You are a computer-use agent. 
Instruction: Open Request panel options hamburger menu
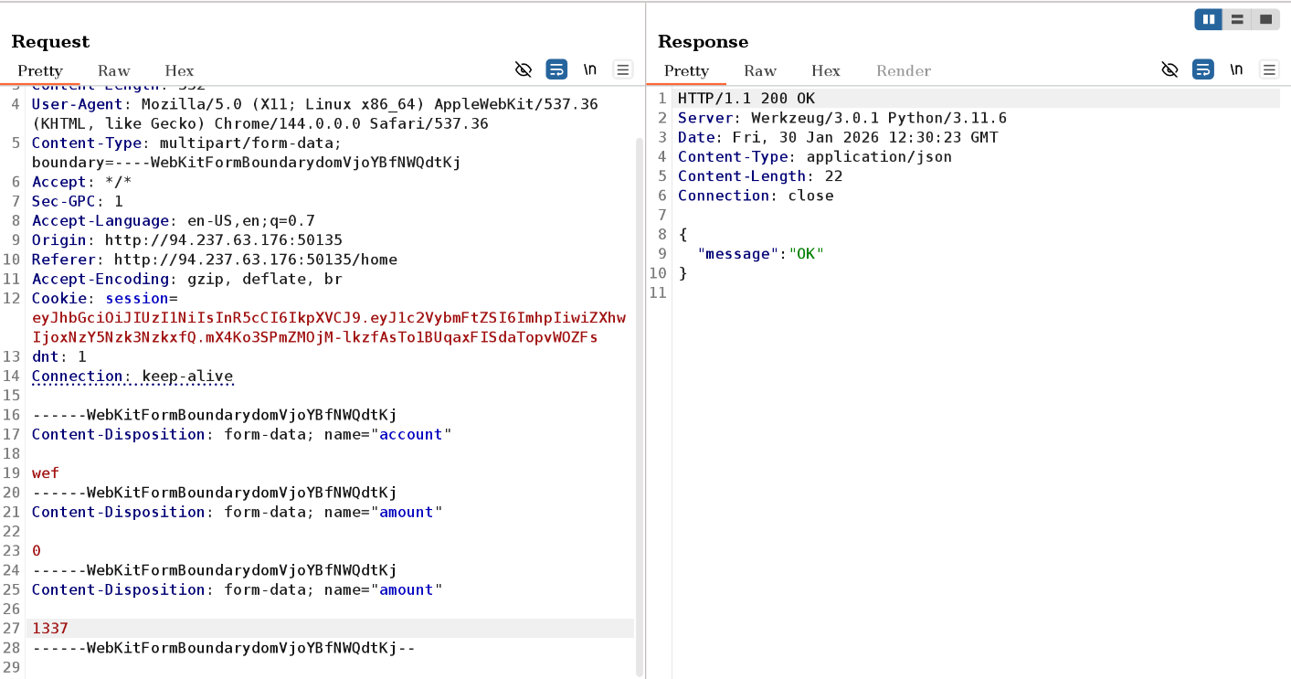(623, 69)
